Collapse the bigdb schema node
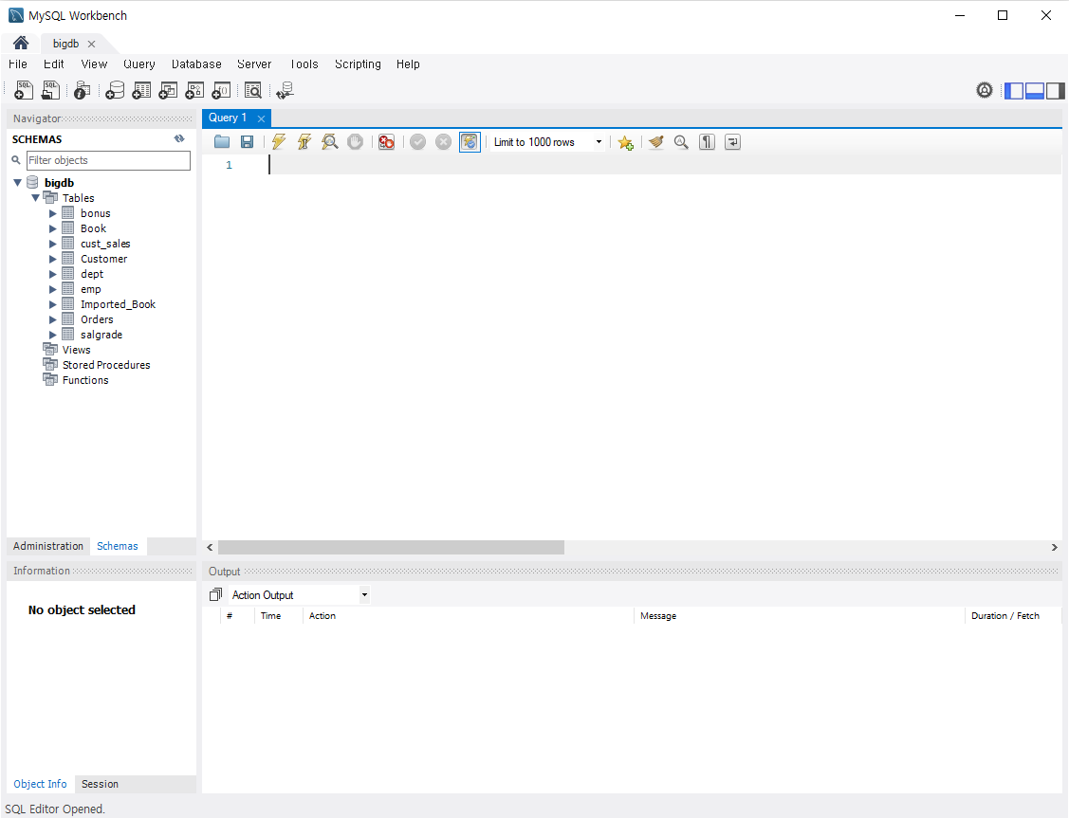The height and width of the screenshot is (818, 1069). click(18, 183)
